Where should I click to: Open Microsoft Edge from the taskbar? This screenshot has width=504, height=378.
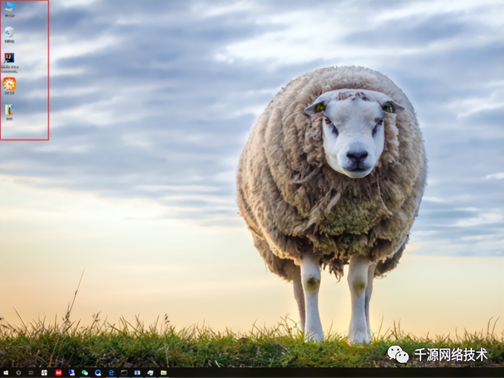[x=111, y=372]
